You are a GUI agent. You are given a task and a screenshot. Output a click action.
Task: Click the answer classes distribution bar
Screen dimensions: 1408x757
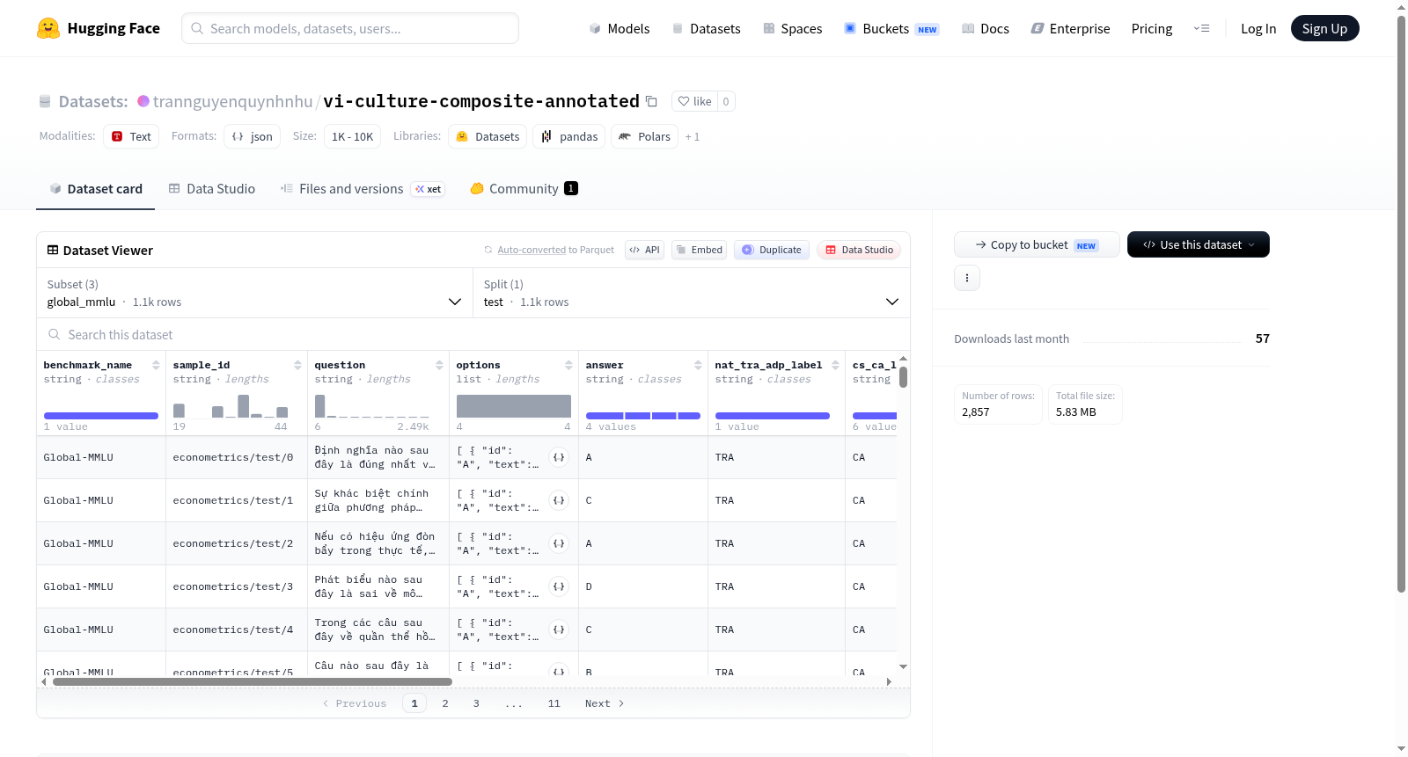pyautogui.click(x=643, y=416)
